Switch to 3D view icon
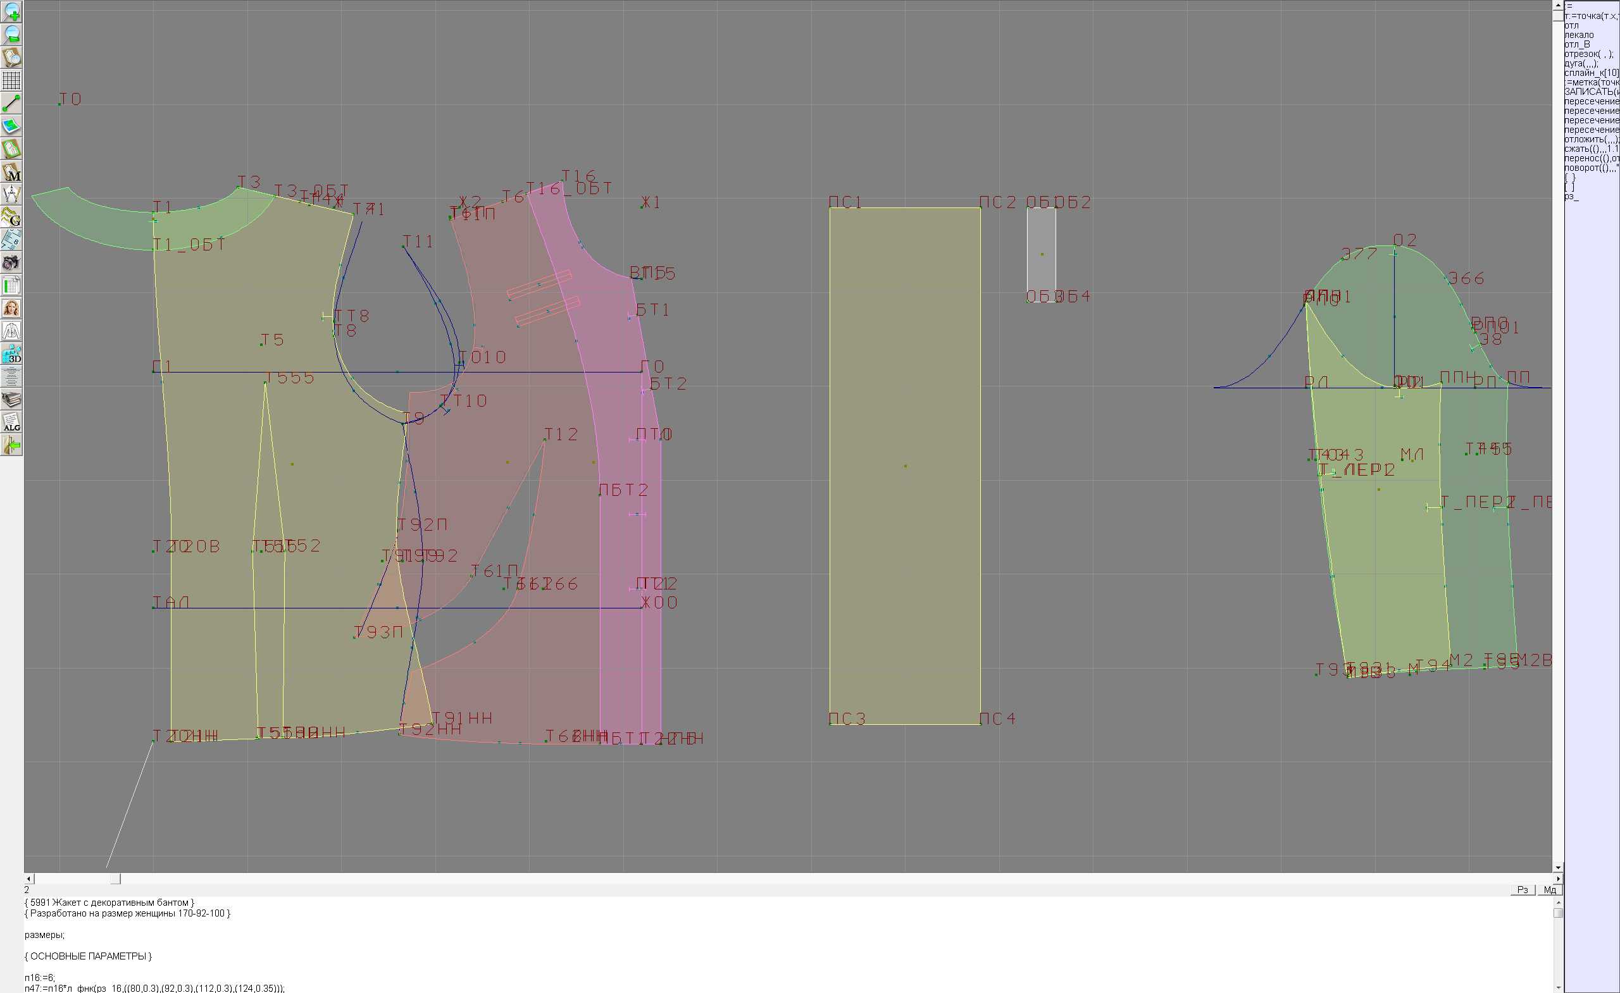 11,354
